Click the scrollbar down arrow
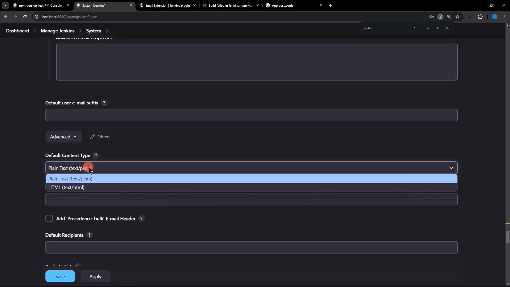 (x=508, y=284)
